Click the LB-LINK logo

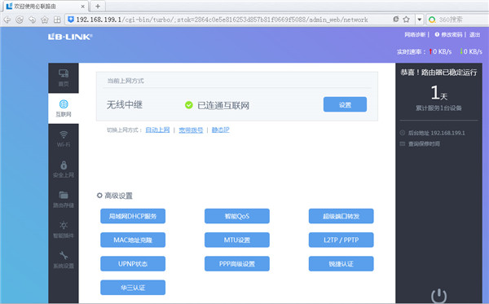tap(70, 37)
